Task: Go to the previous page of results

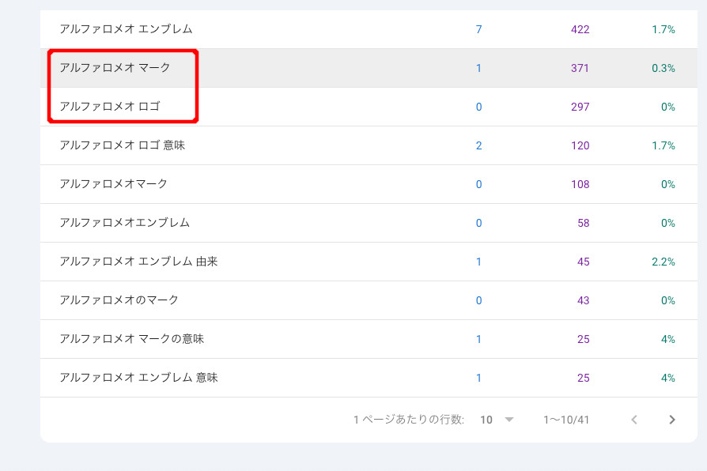Action: click(634, 420)
